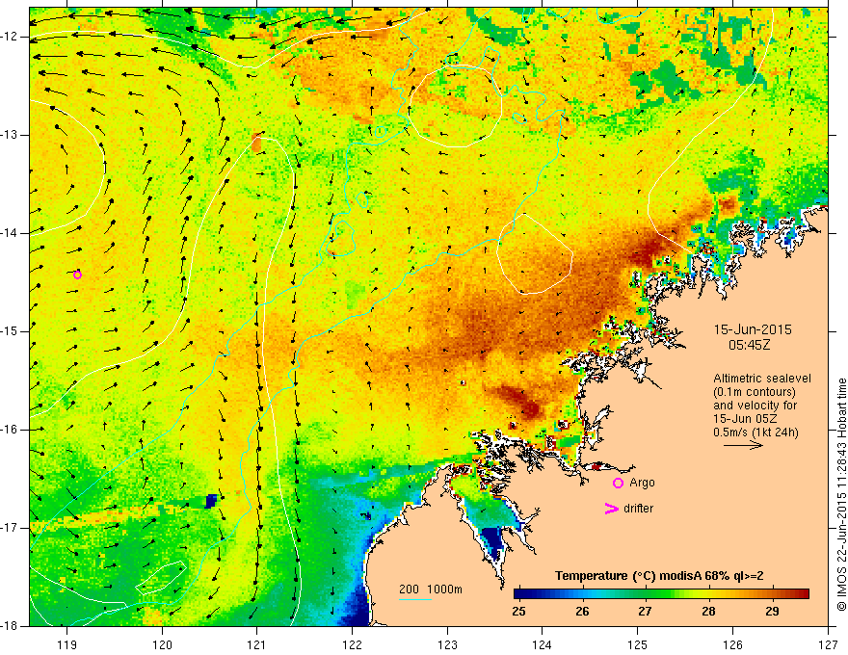Click the colorbar tick label '26'
Screen dimensions: 848x655
point(582,612)
